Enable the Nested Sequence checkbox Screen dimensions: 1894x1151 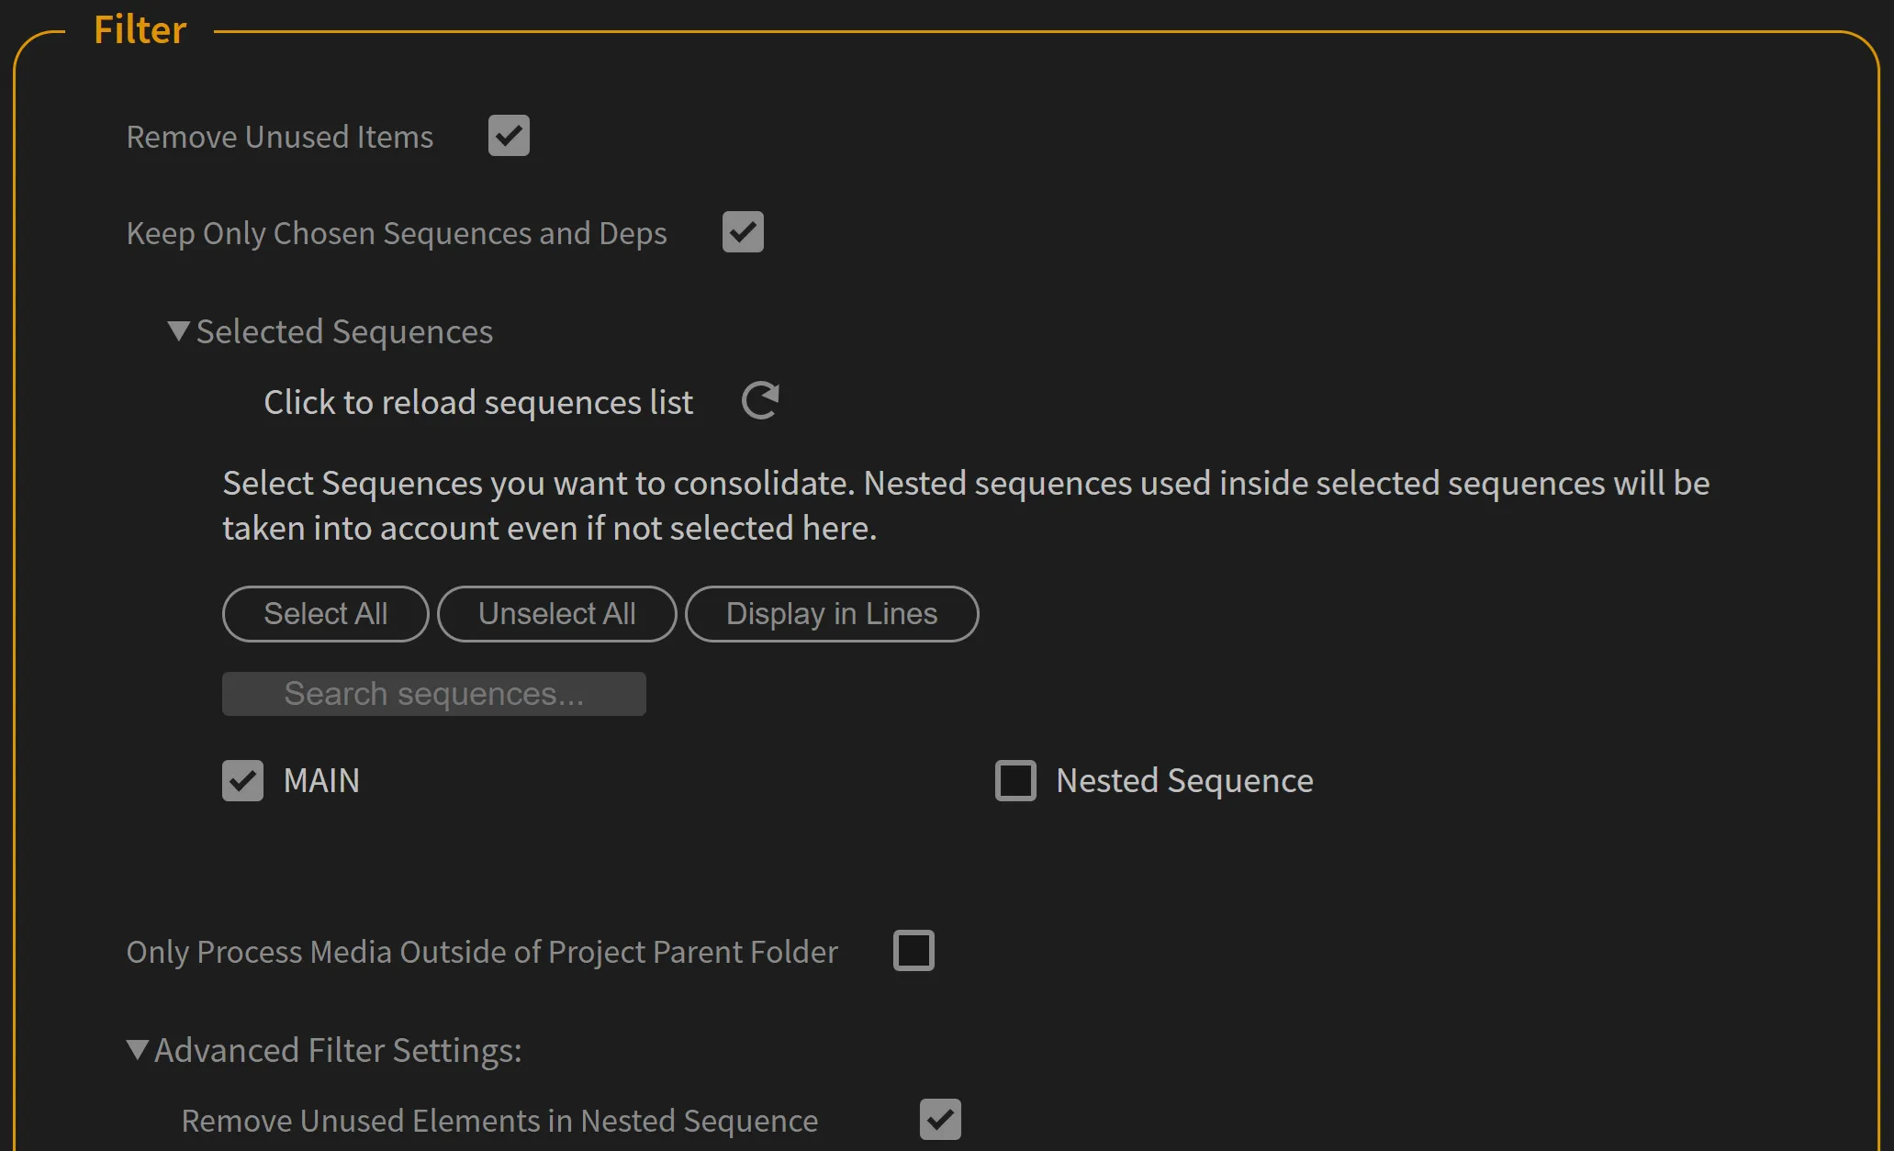1015,780
